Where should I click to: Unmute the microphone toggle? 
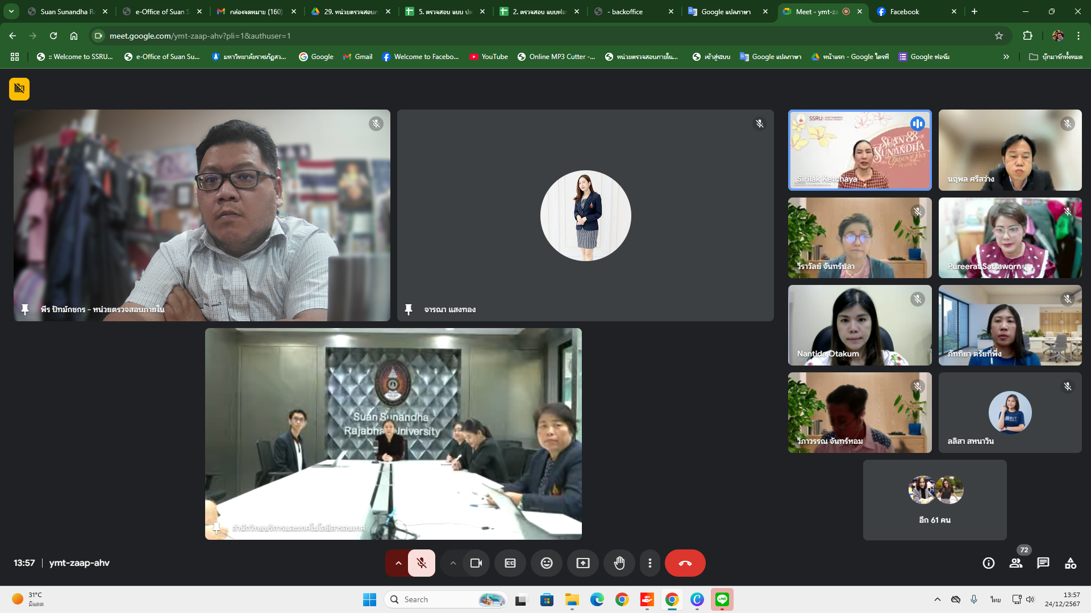(x=421, y=563)
